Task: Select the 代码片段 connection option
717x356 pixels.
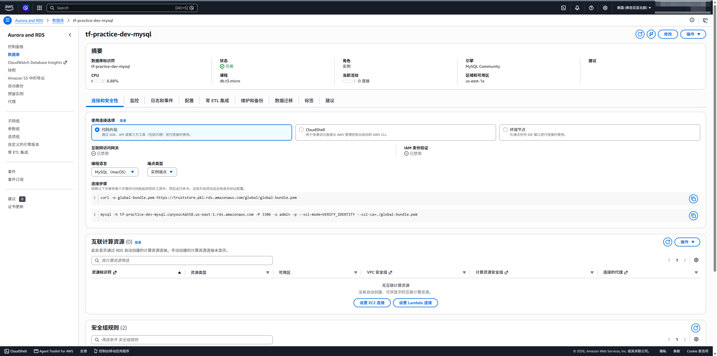Action: (192, 132)
